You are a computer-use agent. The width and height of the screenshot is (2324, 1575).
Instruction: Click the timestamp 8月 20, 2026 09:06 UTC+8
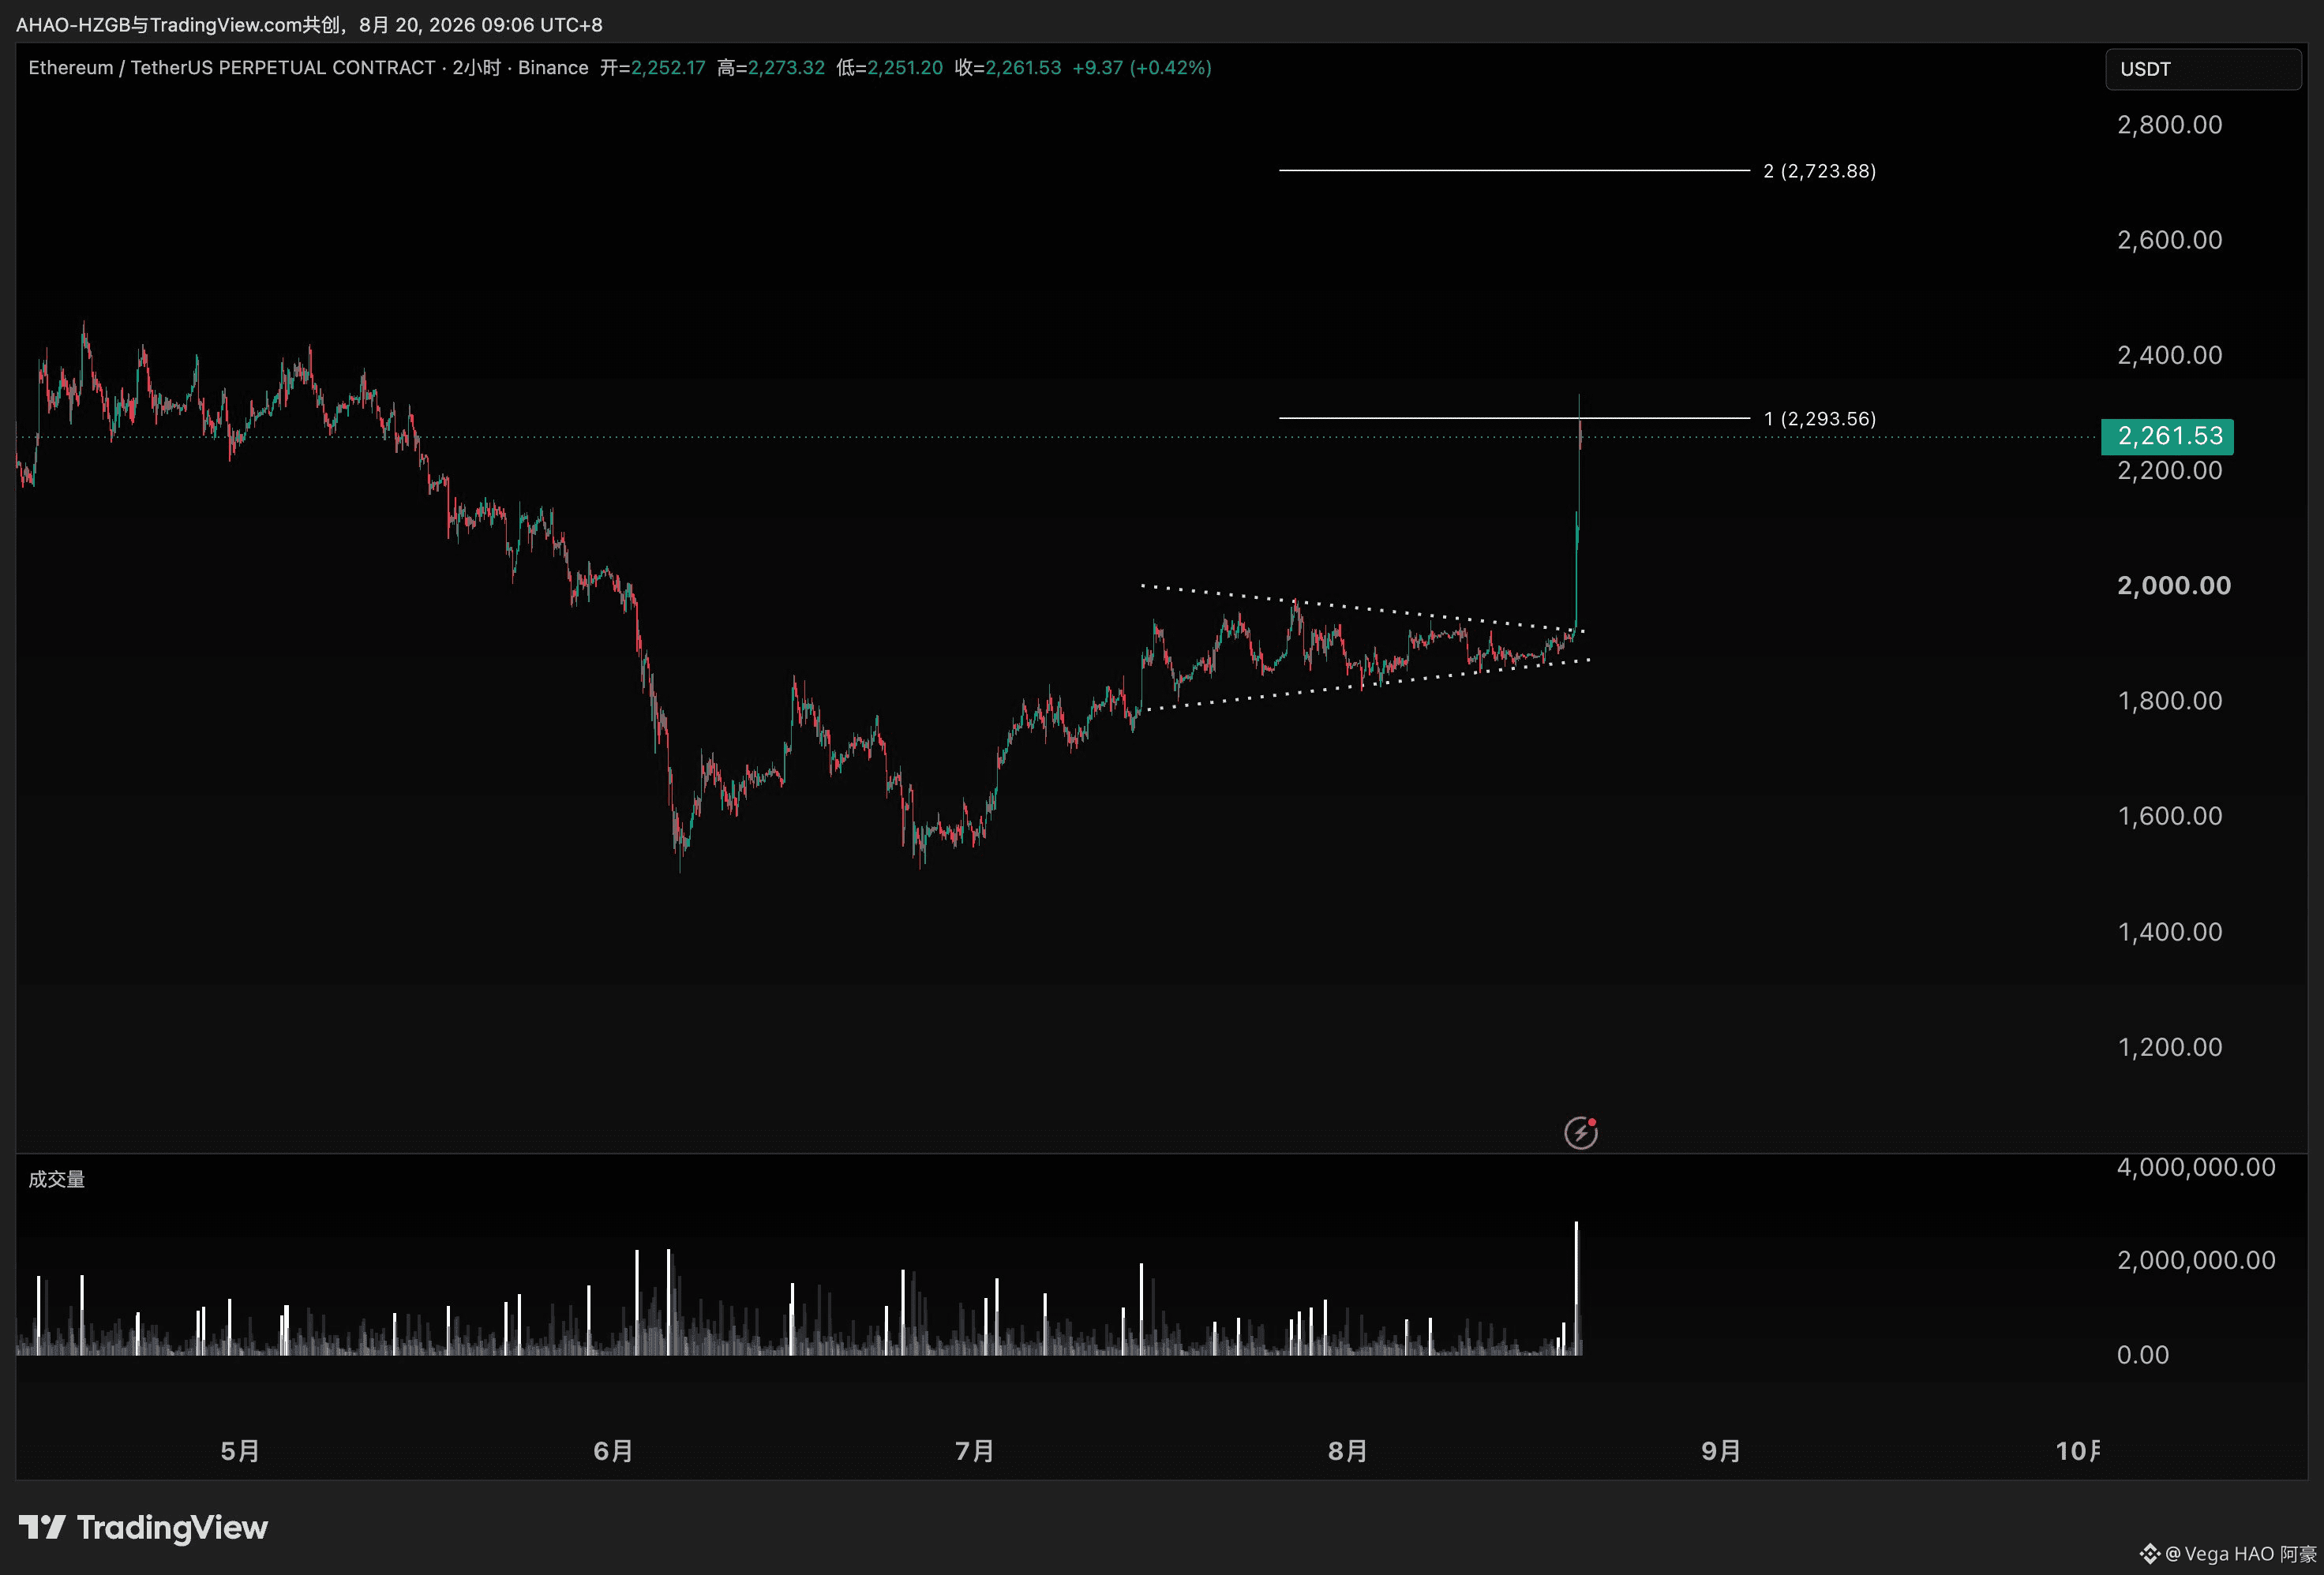(481, 25)
